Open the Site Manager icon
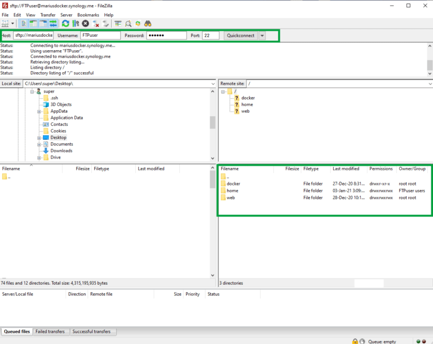The image size is (433, 344). (5, 24)
